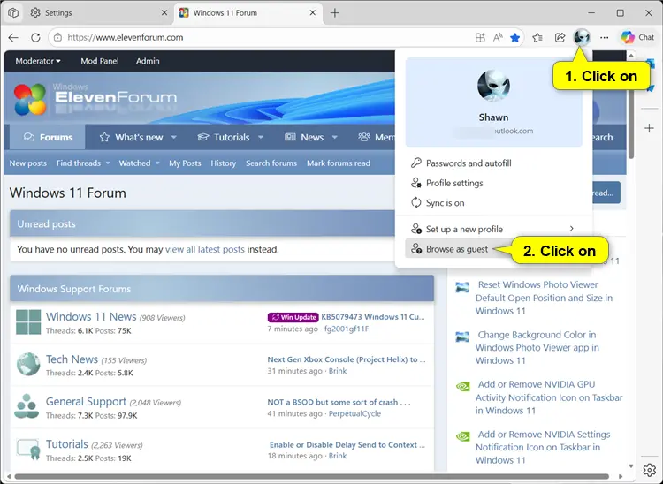Click the Tech News globe icon

tap(28, 364)
